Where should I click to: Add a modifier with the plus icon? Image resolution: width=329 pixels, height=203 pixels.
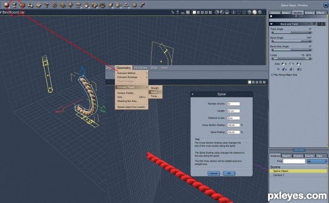(297, 16)
